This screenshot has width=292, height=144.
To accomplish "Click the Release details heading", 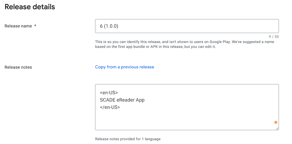I will pos(30,7).
